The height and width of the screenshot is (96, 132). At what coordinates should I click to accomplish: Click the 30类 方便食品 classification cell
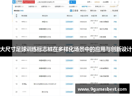104,22
